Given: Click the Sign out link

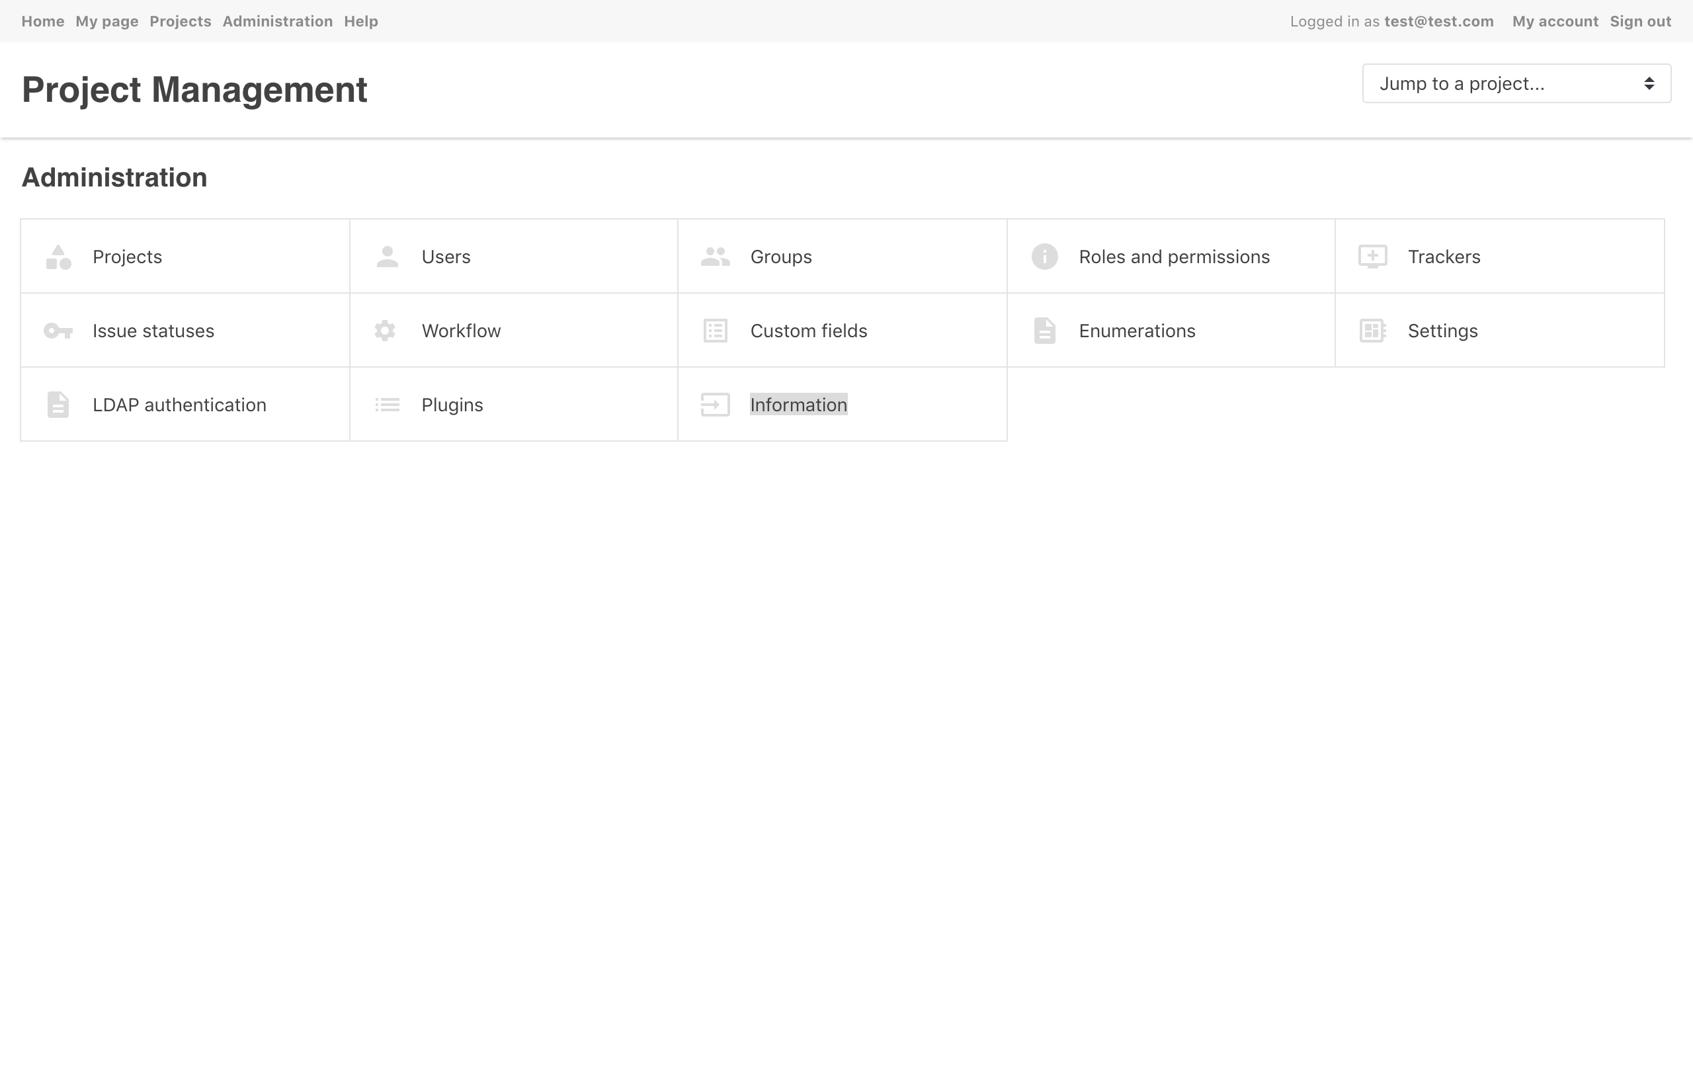Looking at the screenshot, I should [1640, 21].
